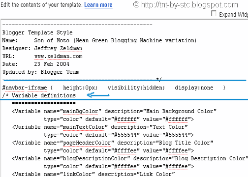Click the pageHeaderColor variable line

113,143
